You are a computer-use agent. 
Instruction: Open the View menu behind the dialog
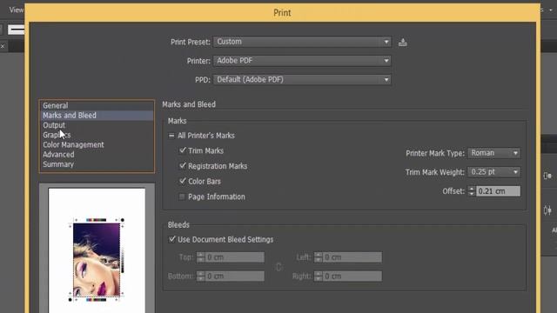[x=17, y=10]
